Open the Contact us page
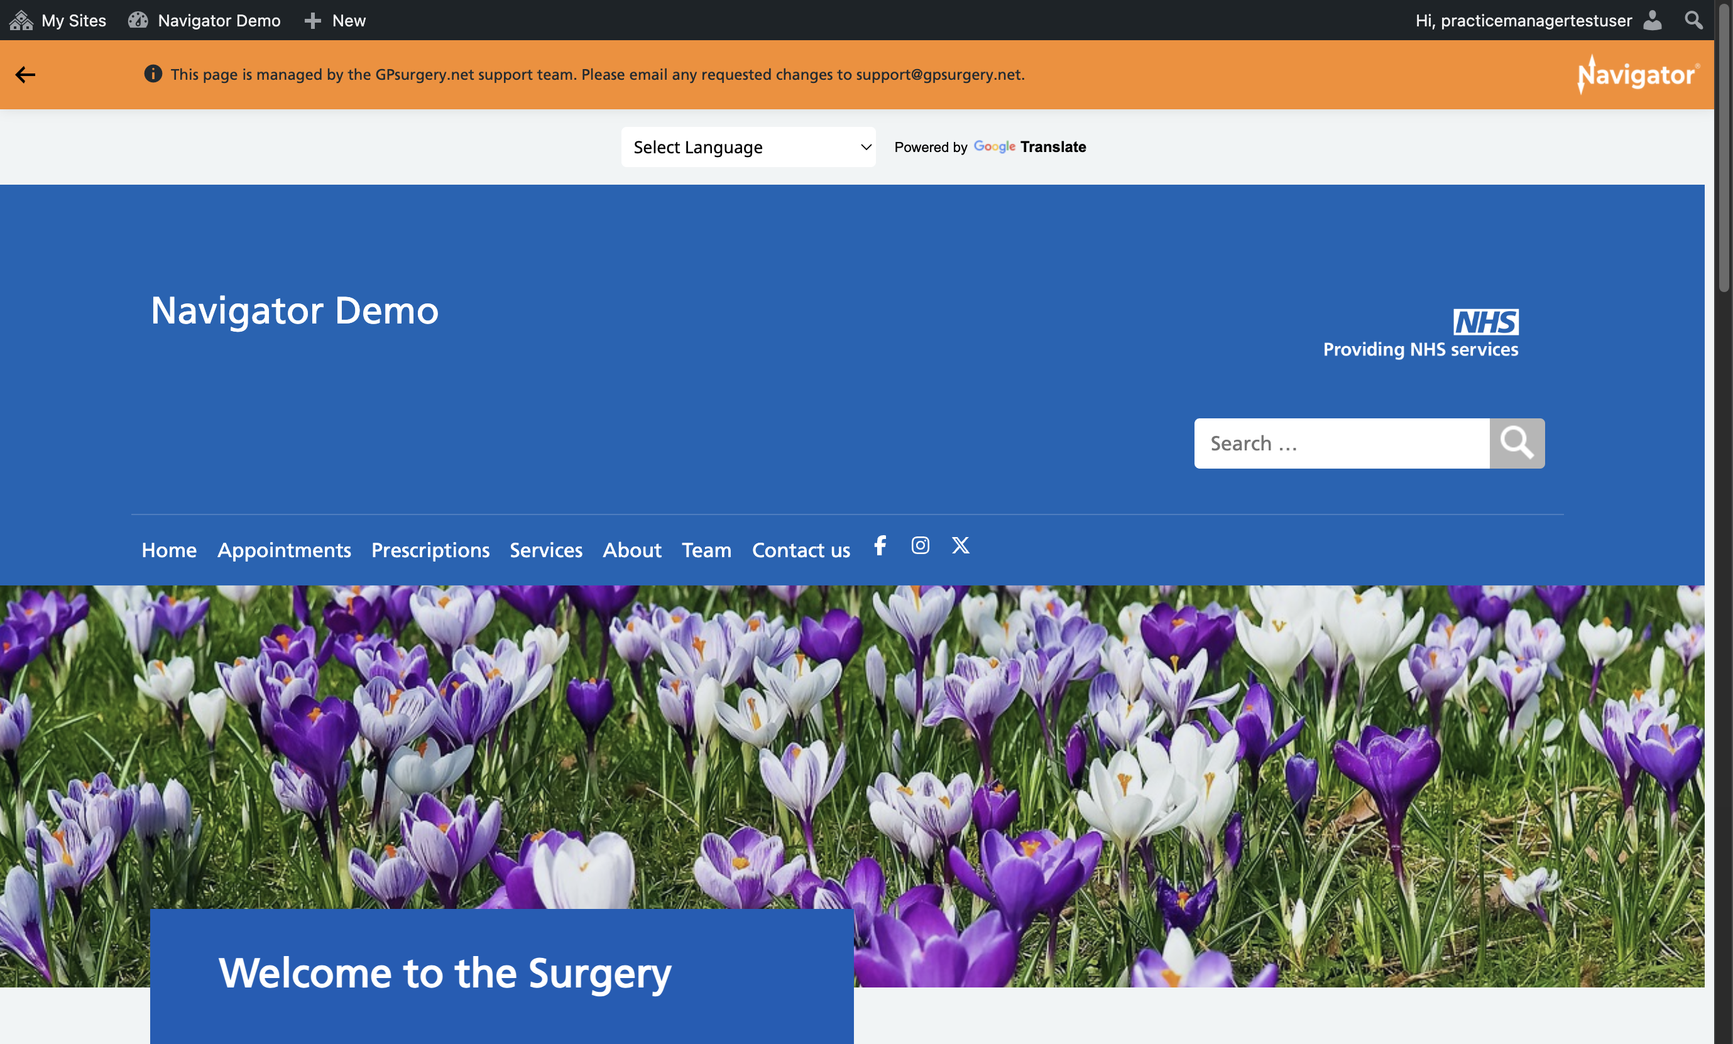Screen dimensions: 1733x1044 [801, 550]
